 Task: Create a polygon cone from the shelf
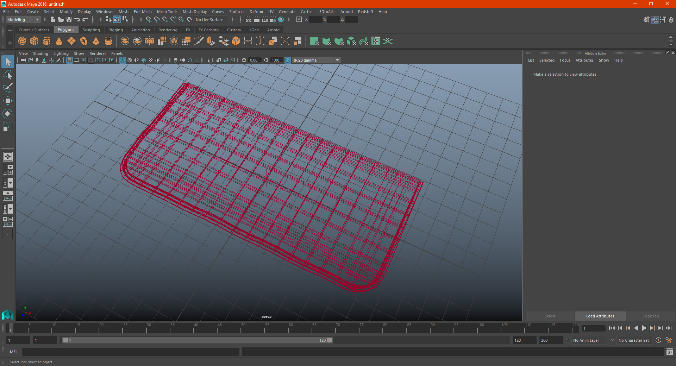point(59,41)
